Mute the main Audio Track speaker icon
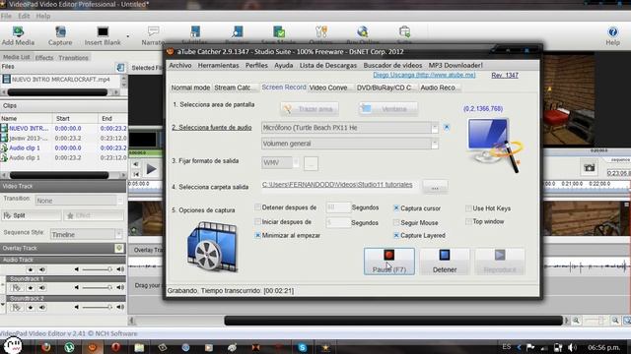Image resolution: width=631 pixels, height=354 pixels. (x=42, y=269)
